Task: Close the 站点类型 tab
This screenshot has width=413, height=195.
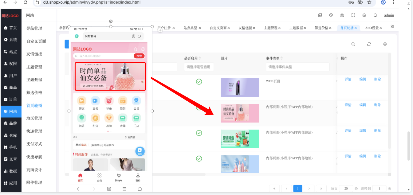Action: [200, 28]
